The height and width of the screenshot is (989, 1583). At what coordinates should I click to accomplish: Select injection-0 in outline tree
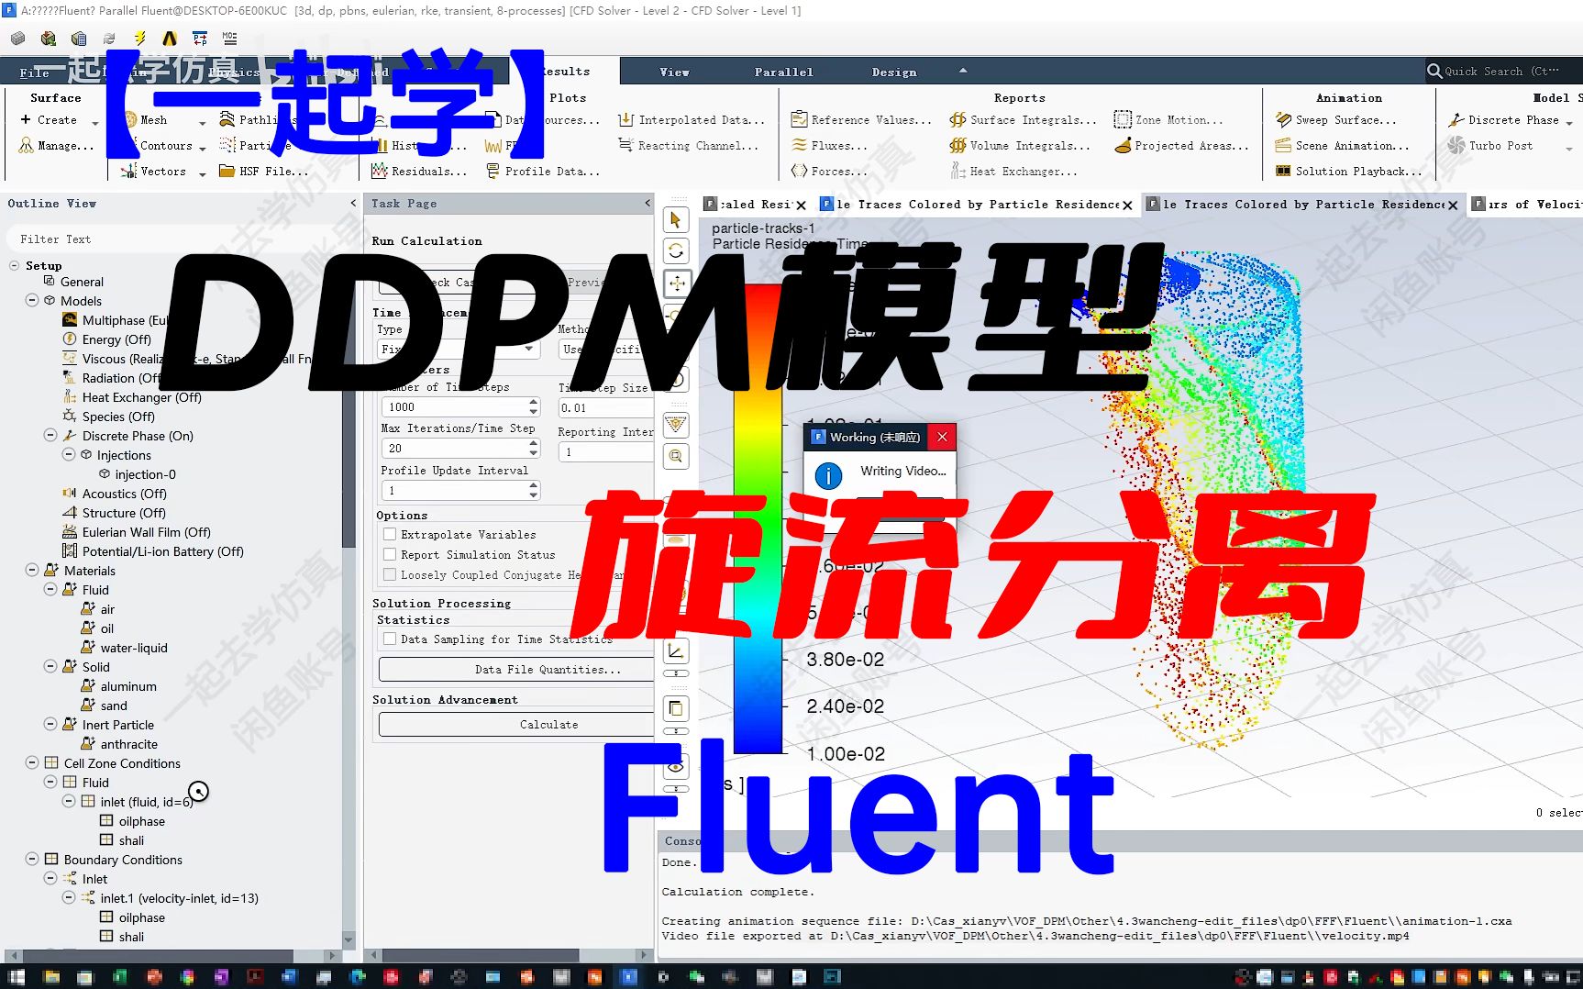click(145, 474)
